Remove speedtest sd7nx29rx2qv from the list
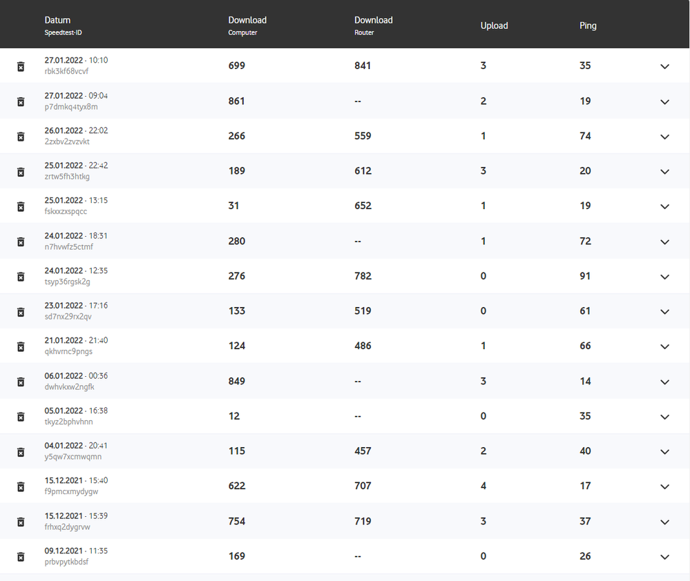Screen dimensions: 690x581 point(21,312)
